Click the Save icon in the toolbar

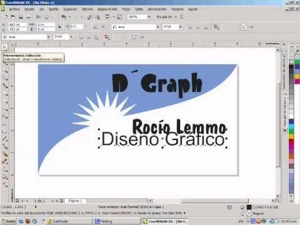pyautogui.click(x=21, y=17)
